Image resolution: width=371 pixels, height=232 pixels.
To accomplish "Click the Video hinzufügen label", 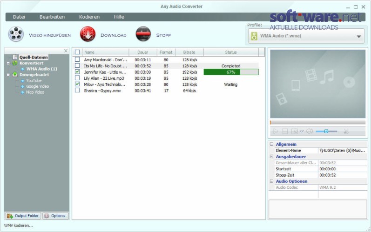I will coord(50,35).
